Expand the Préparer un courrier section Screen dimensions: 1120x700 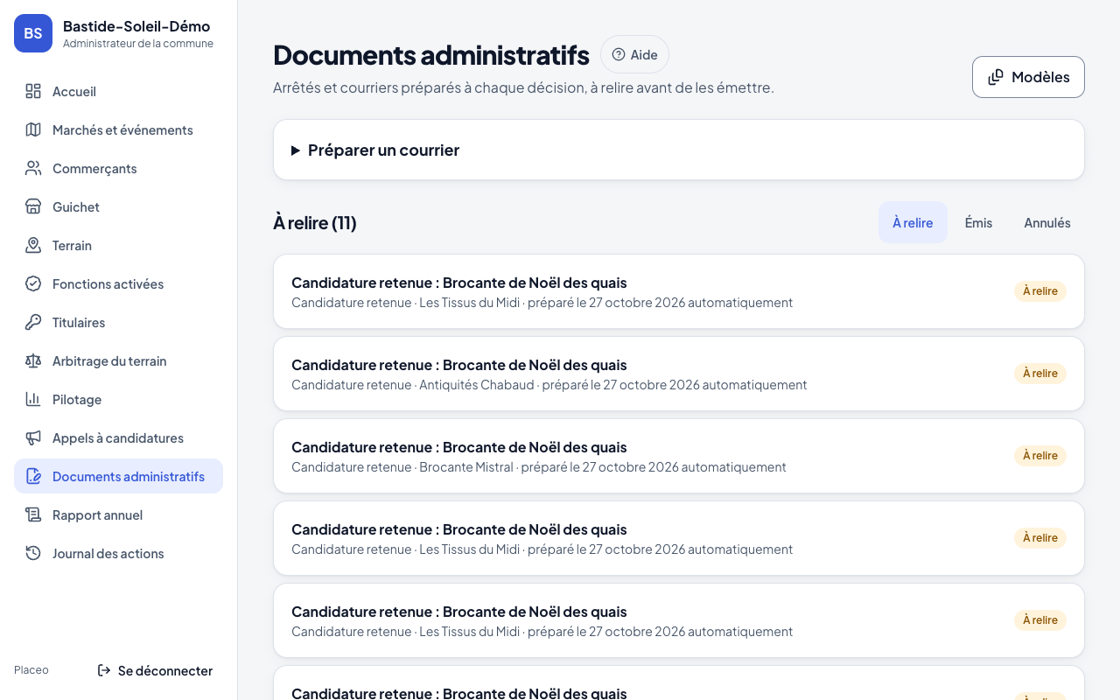click(x=679, y=150)
